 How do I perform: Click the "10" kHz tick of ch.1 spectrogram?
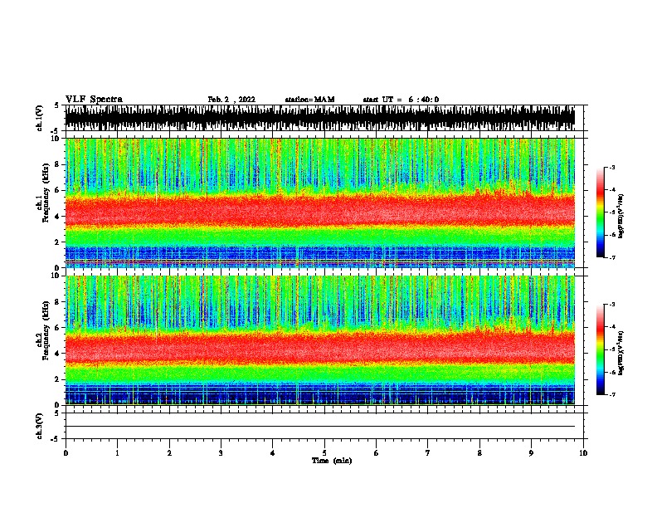click(x=55, y=139)
